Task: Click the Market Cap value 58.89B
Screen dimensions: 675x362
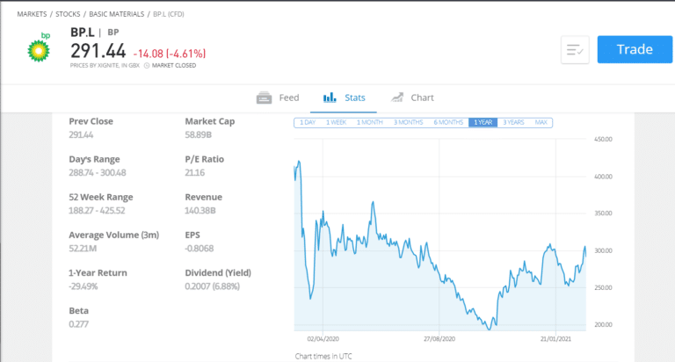Action: [x=198, y=134]
